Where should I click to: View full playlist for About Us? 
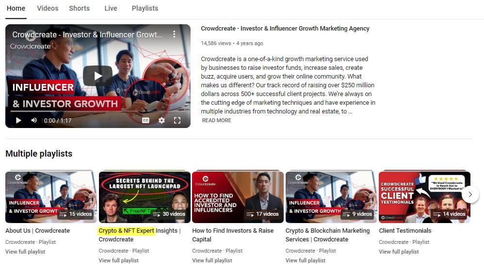(x=25, y=252)
